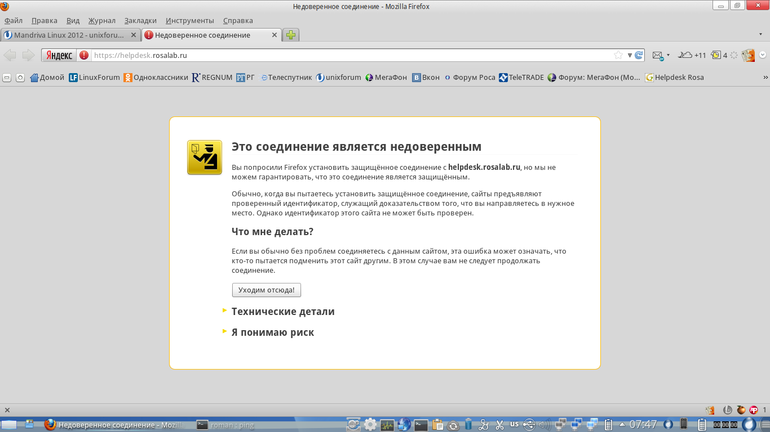
Task: Open the Инструменты menu
Action: (190, 20)
